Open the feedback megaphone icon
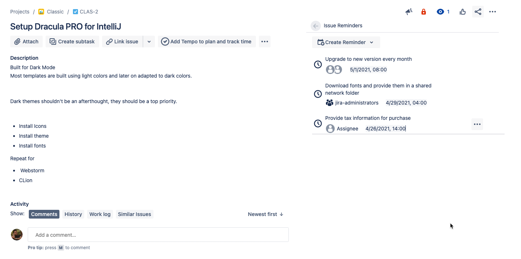The height and width of the screenshot is (259, 521). pos(409,11)
